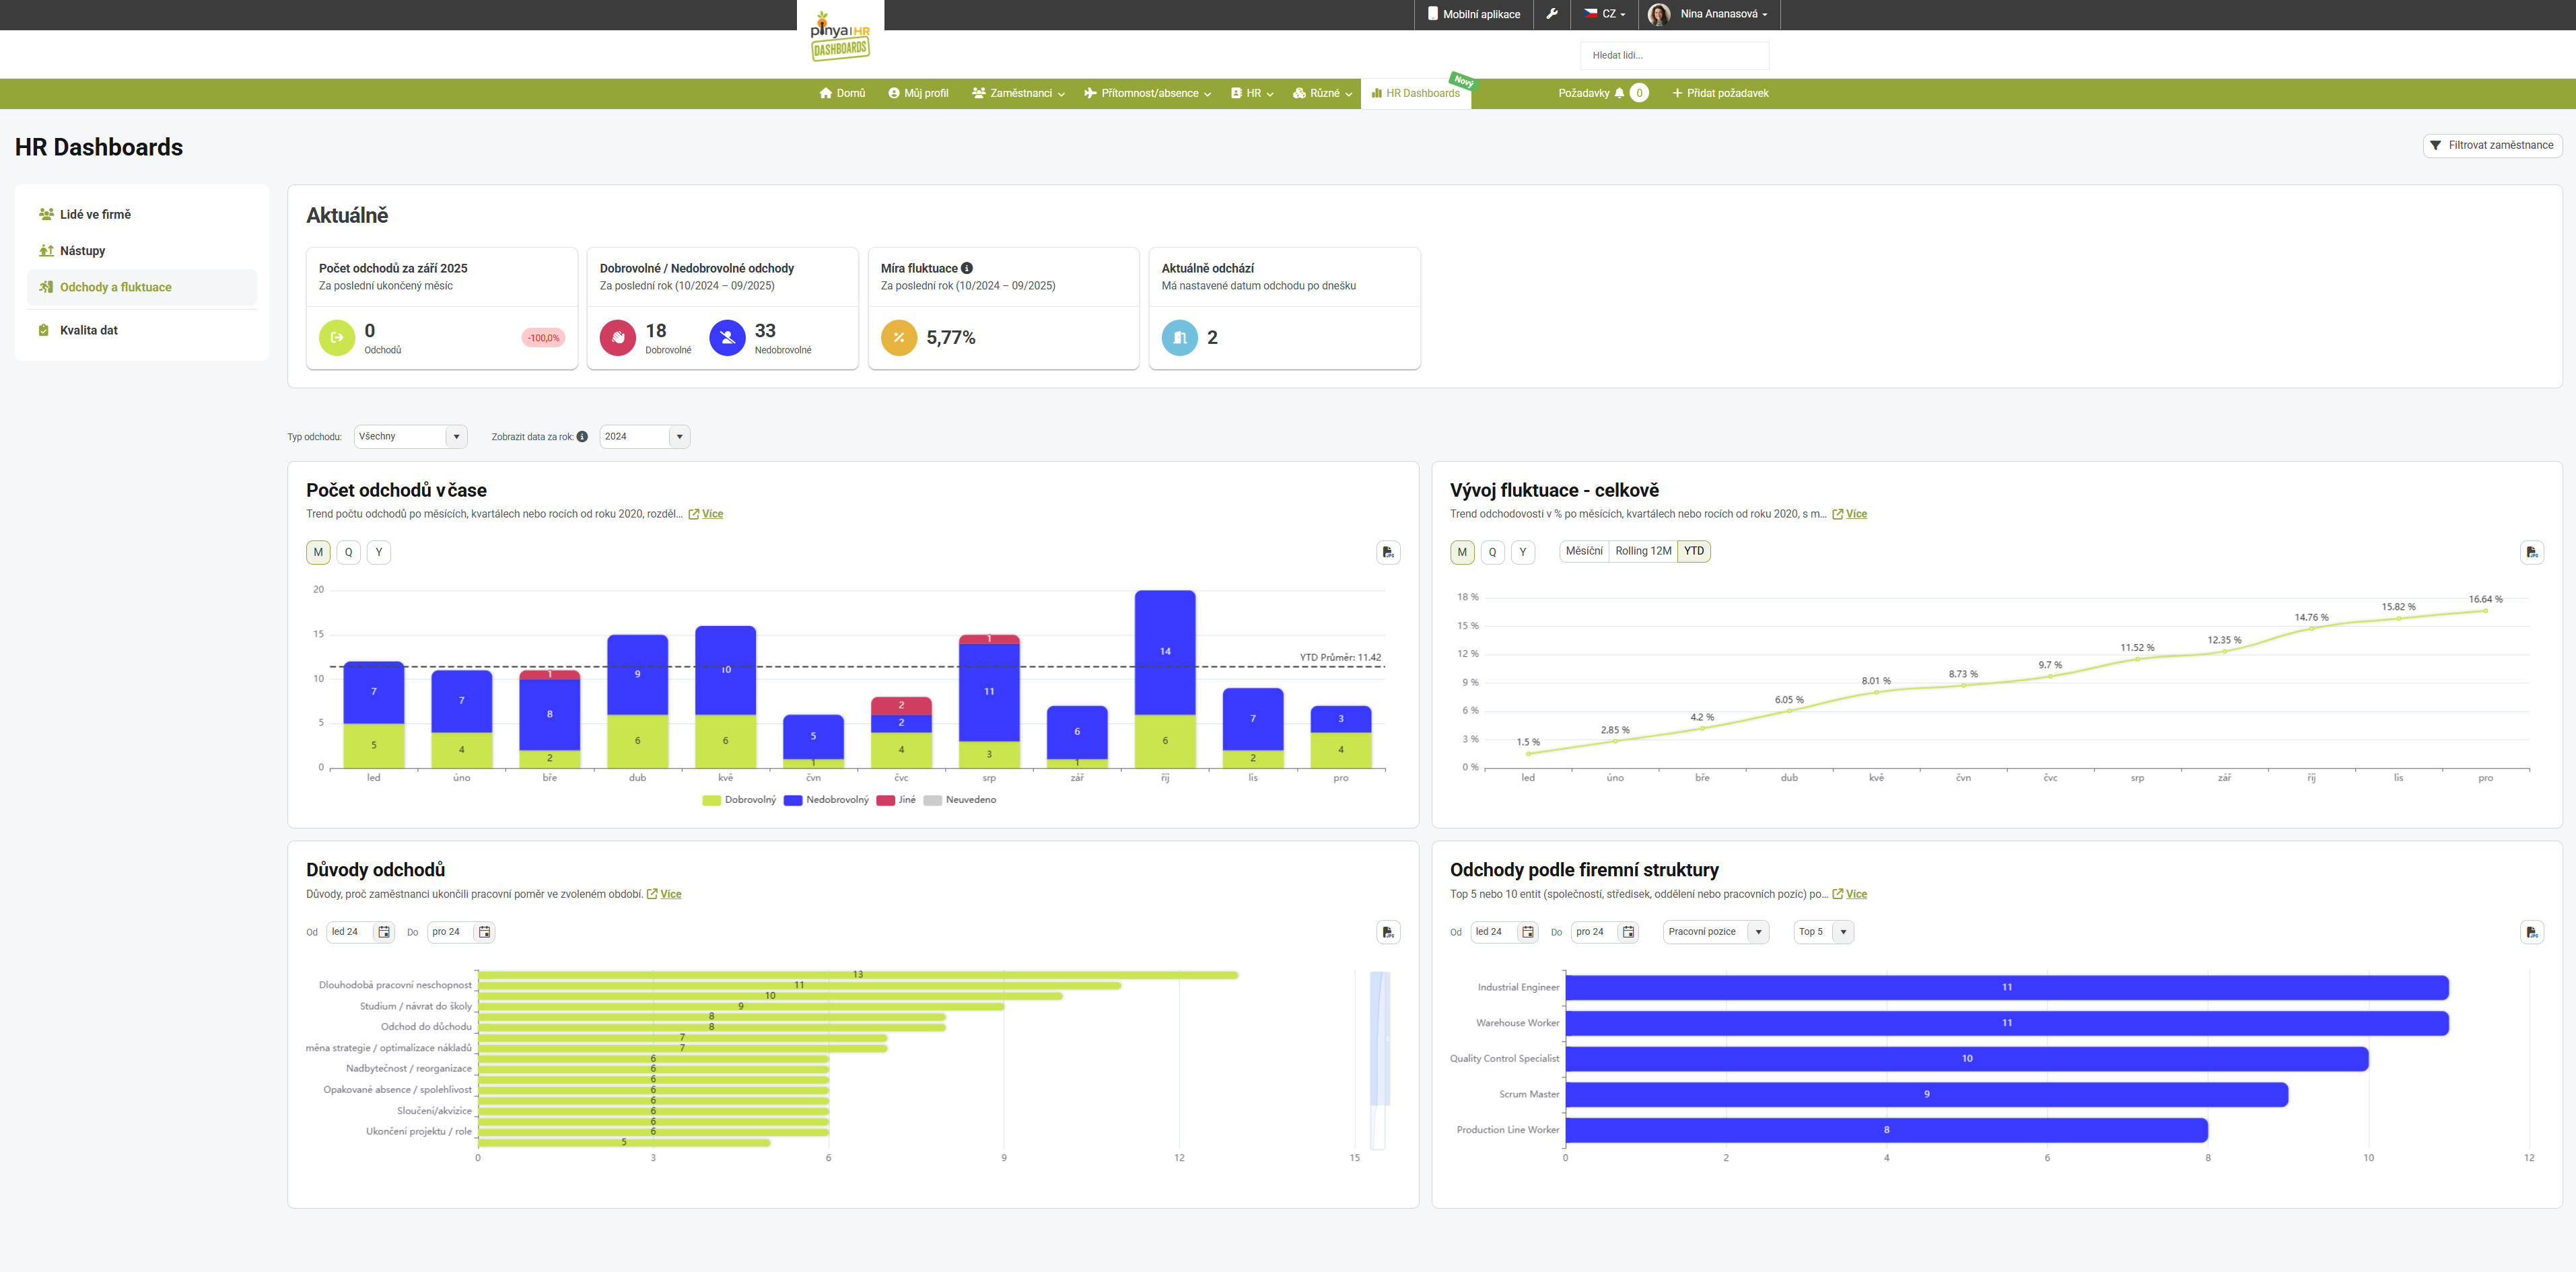Open Lidé ve firmě section
The image size is (2576, 1272).
coord(142,214)
